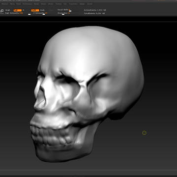Click the ActivePoints count readout
The height and width of the screenshot is (177, 177).
(x=95, y=10)
